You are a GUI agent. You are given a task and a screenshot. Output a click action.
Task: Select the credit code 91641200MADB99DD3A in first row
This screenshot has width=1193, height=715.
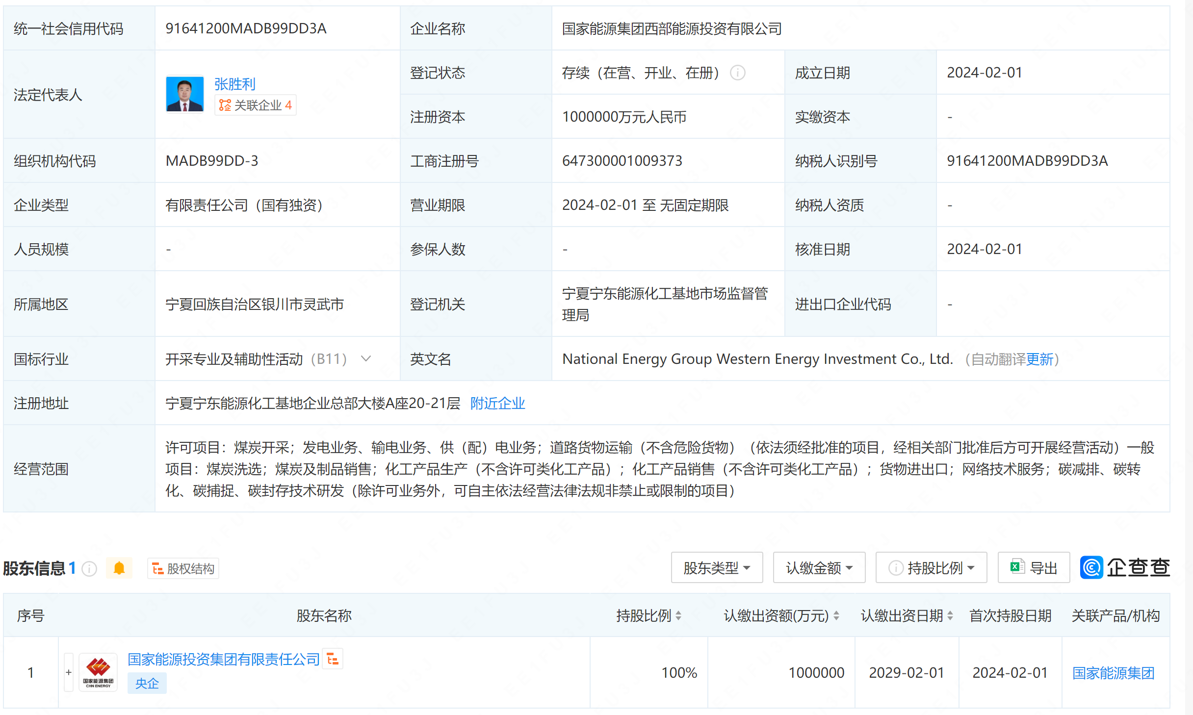(x=246, y=28)
